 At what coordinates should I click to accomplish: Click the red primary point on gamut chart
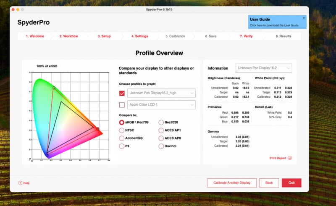tap(98, 129)
